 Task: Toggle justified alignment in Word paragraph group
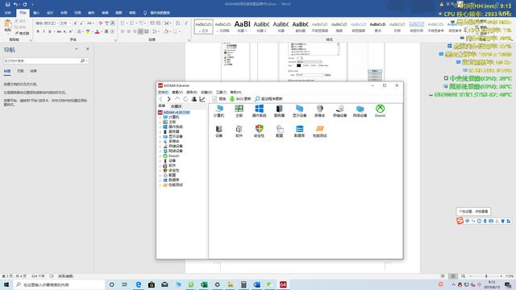coord(140,31)
